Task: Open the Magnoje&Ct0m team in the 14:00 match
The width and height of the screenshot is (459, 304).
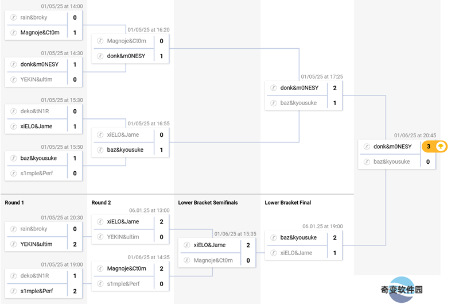Action: [40, 33]
